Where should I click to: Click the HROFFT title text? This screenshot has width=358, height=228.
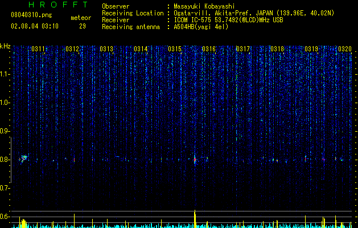[59, 5]
